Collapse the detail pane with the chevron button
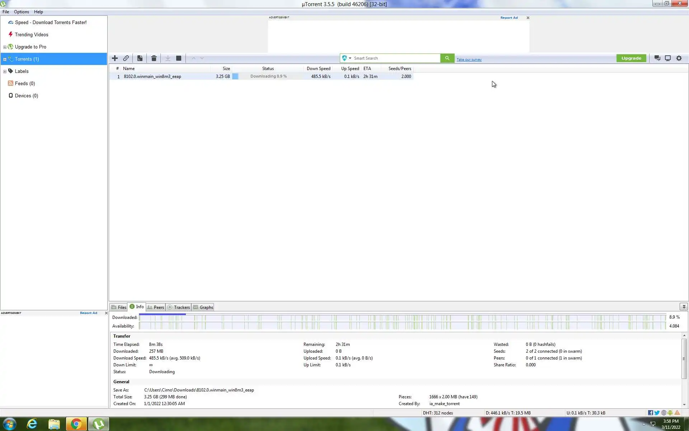The image size is (689, 431). click(684, 306)
